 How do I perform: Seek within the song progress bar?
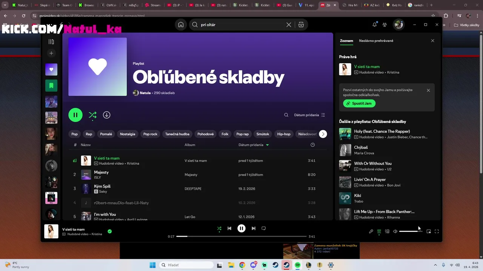241,236
